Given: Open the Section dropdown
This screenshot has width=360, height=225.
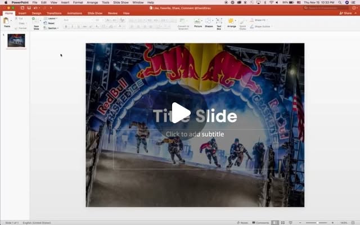Looking at the screenshot, I should pos(51,28).
